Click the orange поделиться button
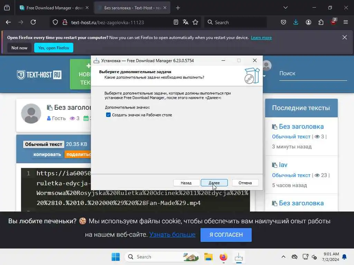 78,154
